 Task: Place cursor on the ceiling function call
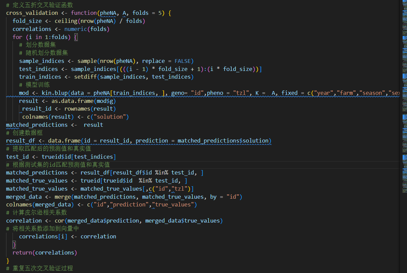pyautogui.click(x=66, y=21)
